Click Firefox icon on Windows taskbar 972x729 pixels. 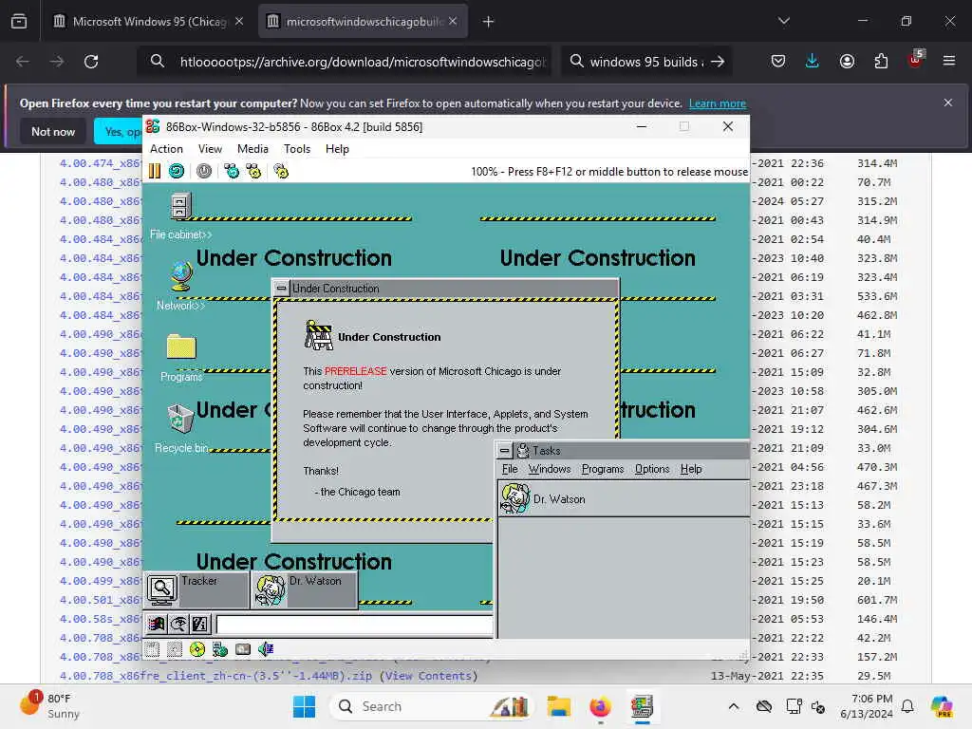600,706
